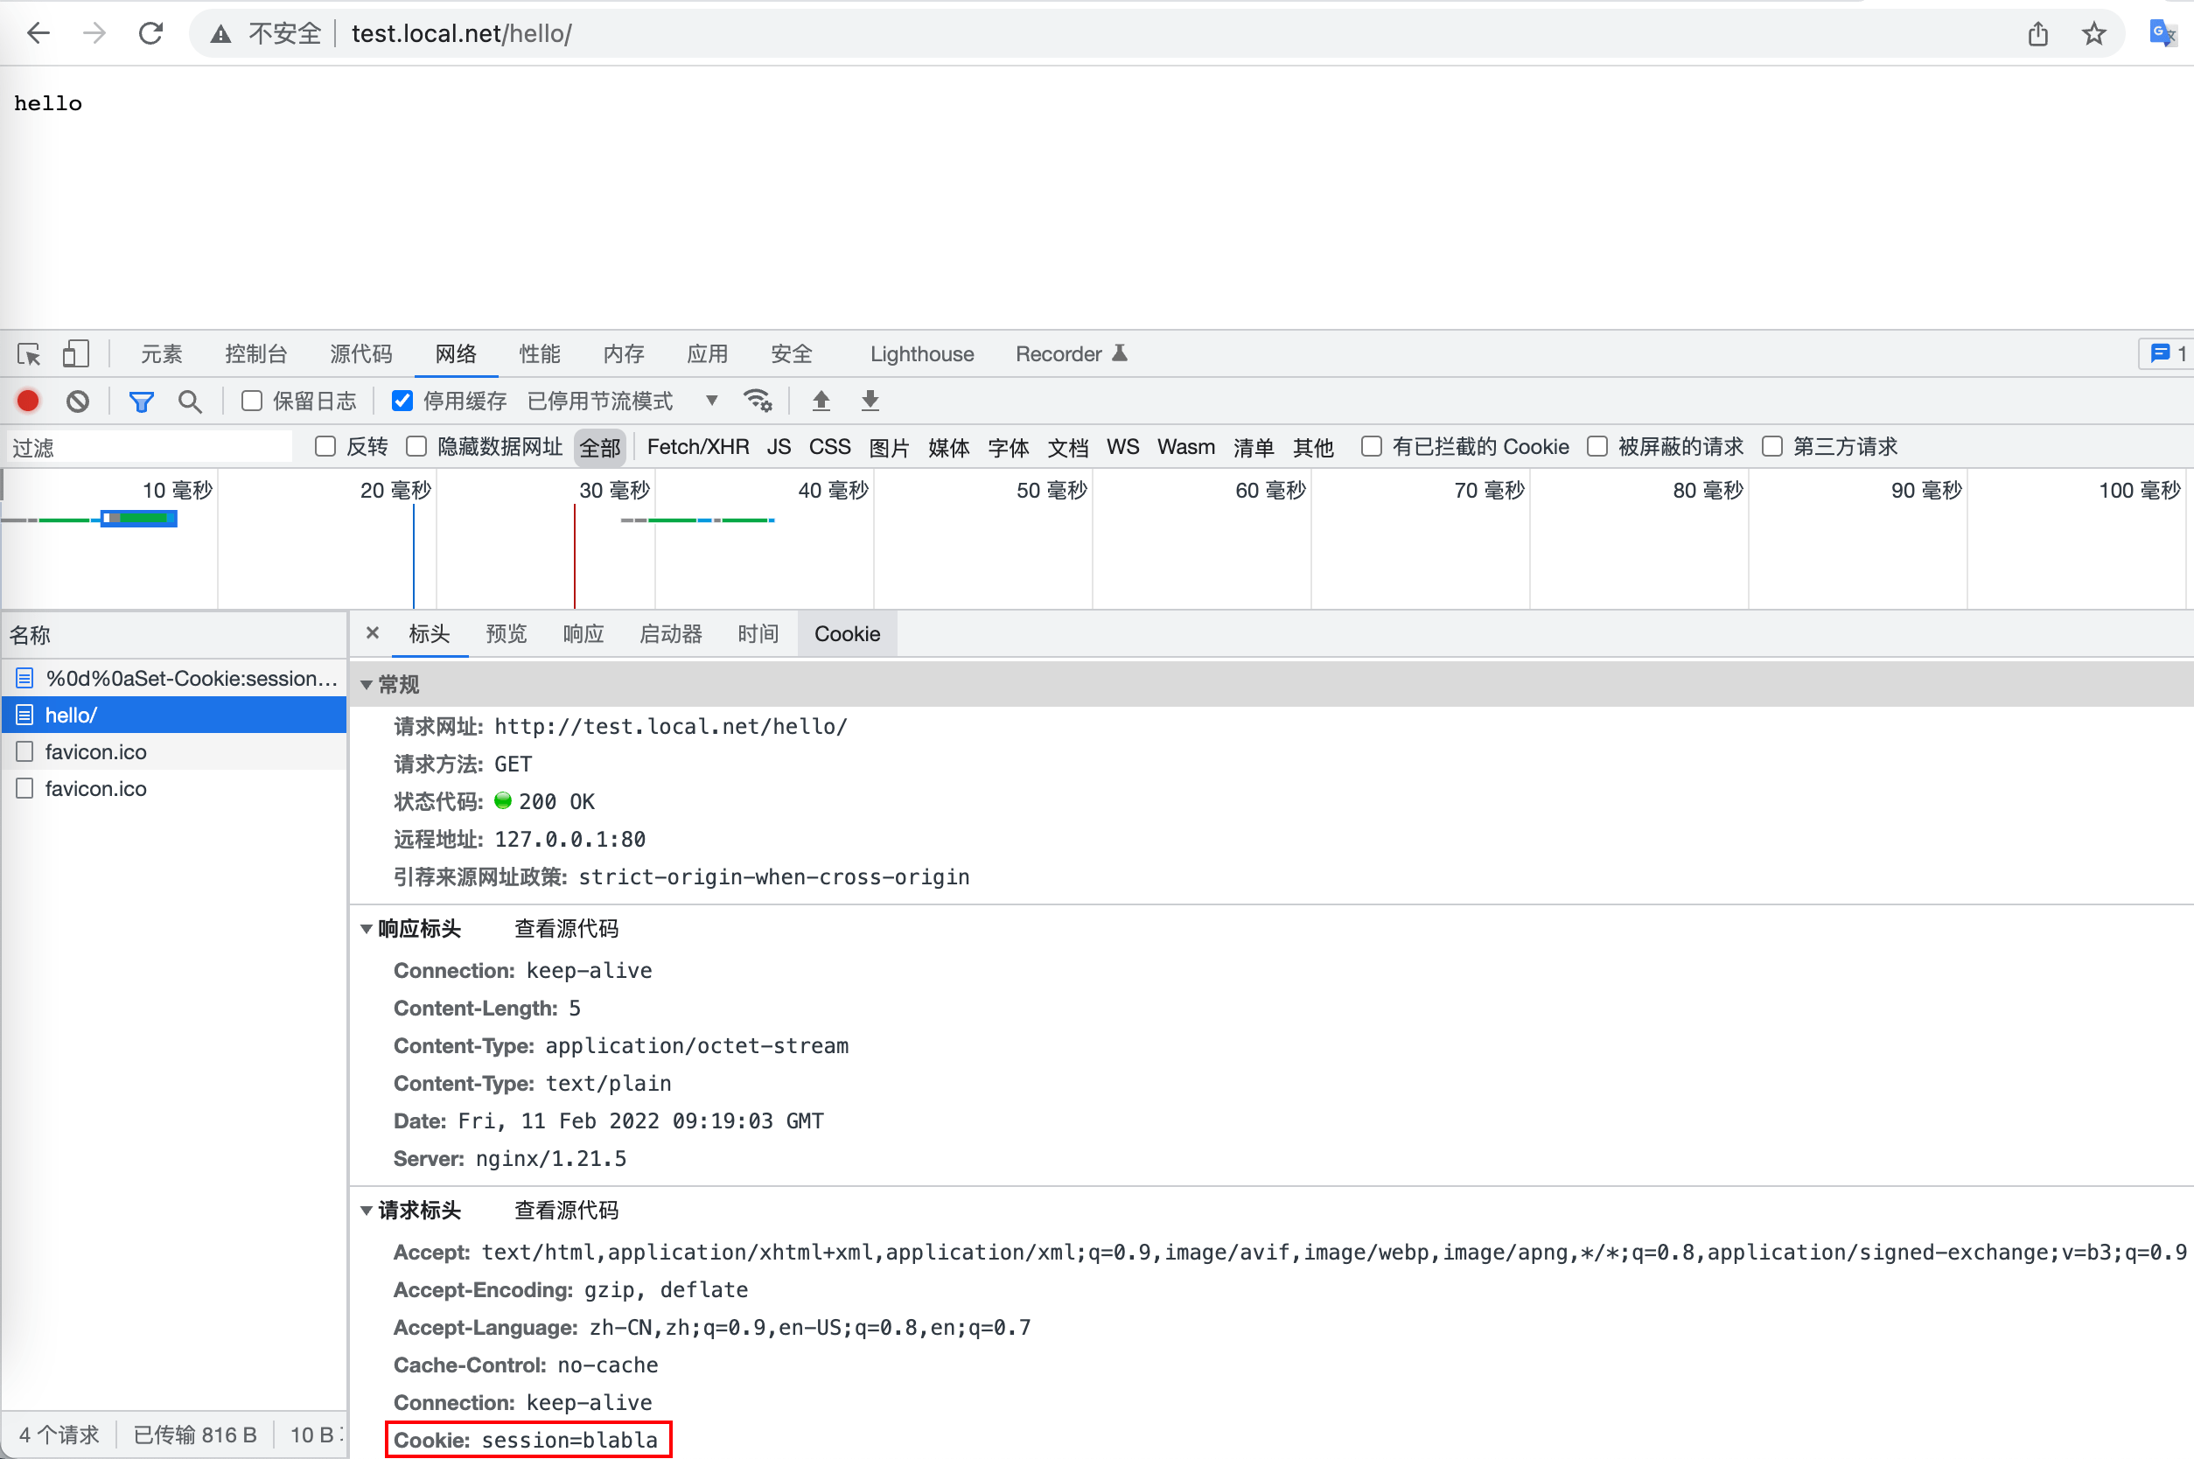Click the 过滤 filter text input
The image size is (2194, 1459).
point(149,448)
